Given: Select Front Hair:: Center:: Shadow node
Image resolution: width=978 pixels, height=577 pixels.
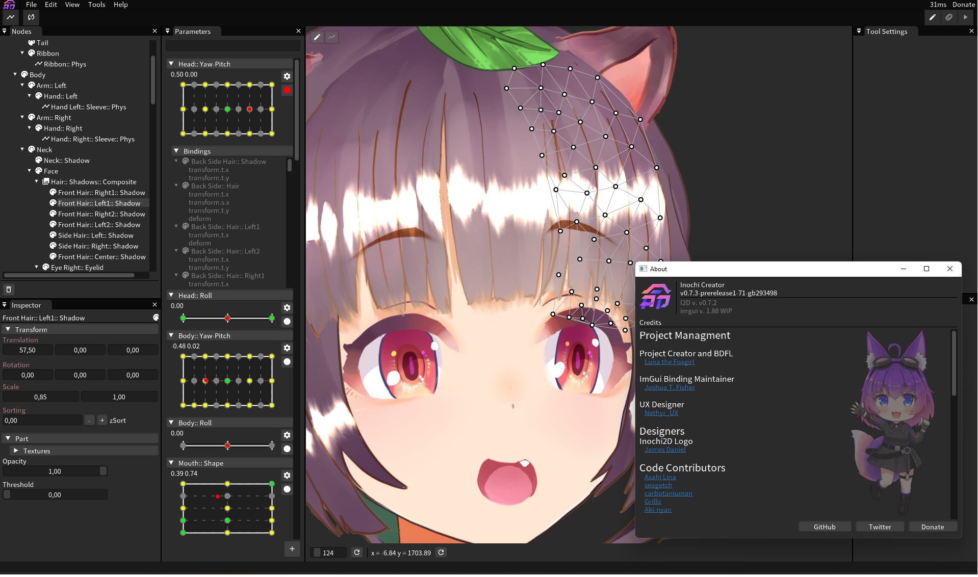Looking at the screenshot, I should [x=101, y=257].
